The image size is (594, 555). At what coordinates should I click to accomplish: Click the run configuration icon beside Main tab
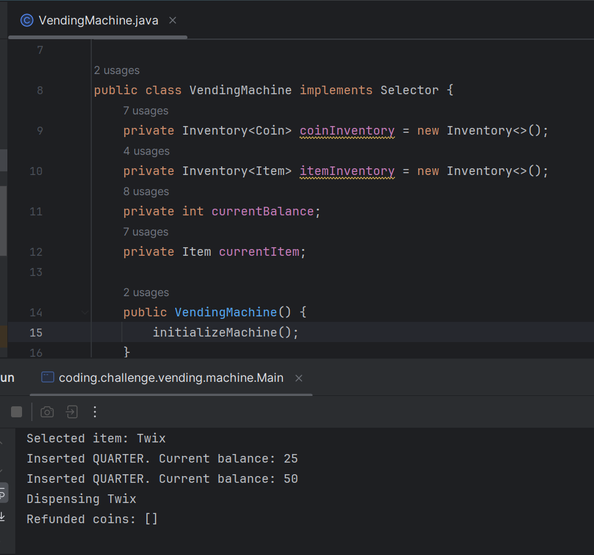point(47,378)
